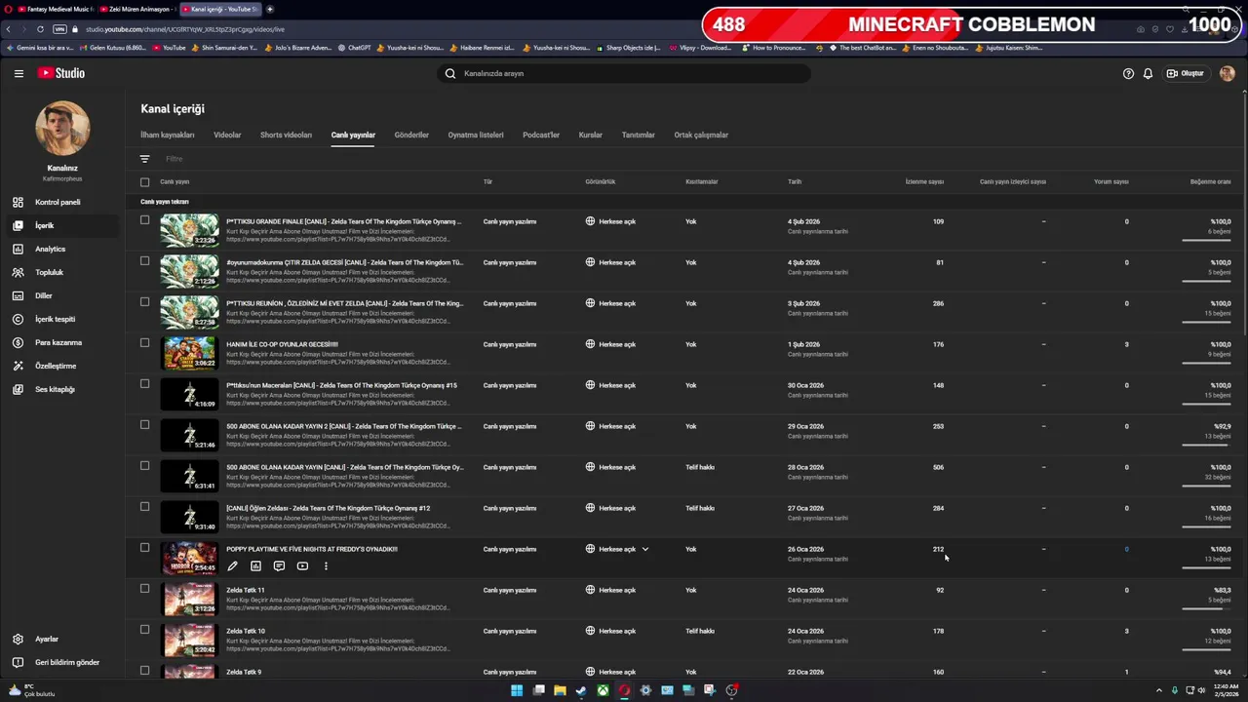Switch to İlham kaynakları tab
Image resolution: width=1248 pixels, height=702 pixels.
[168, 135]
